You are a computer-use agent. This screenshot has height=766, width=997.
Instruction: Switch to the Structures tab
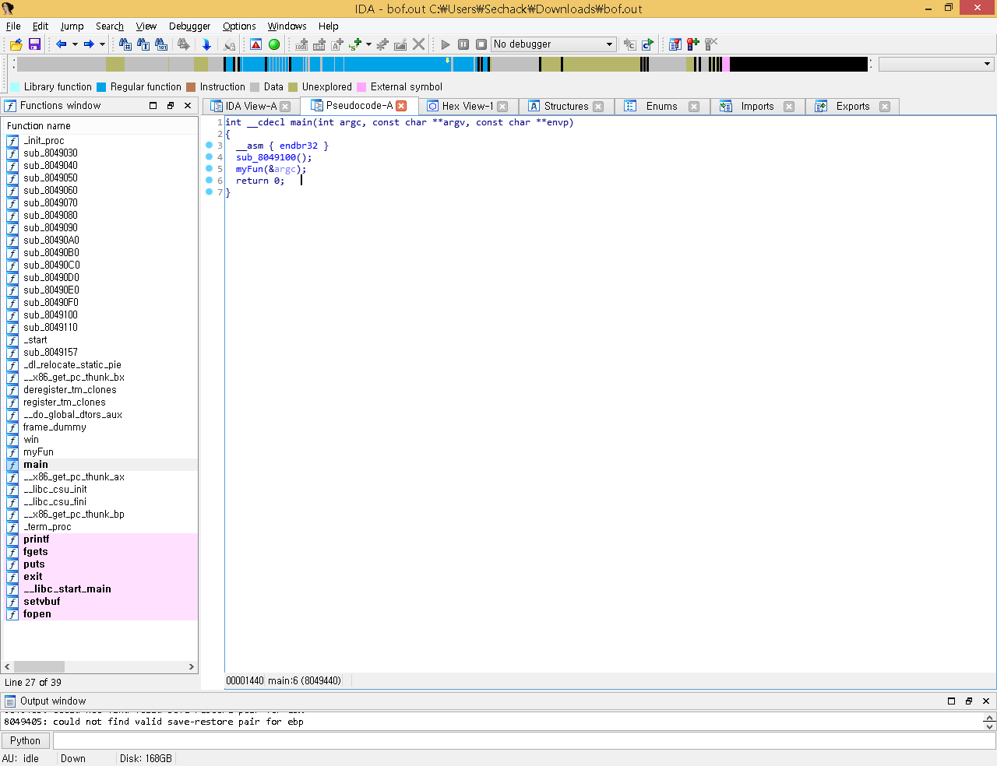566,107
